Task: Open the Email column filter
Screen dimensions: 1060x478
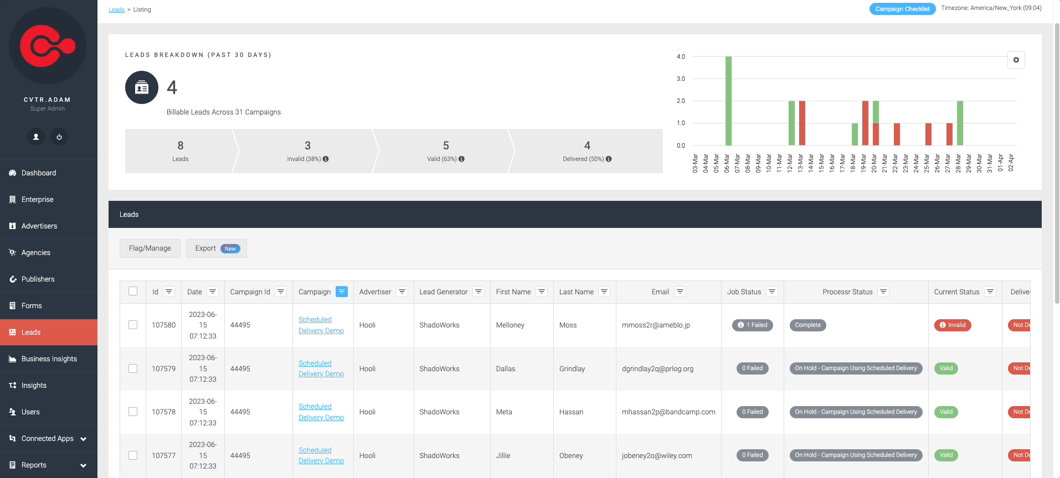Action: coord(680,292)
